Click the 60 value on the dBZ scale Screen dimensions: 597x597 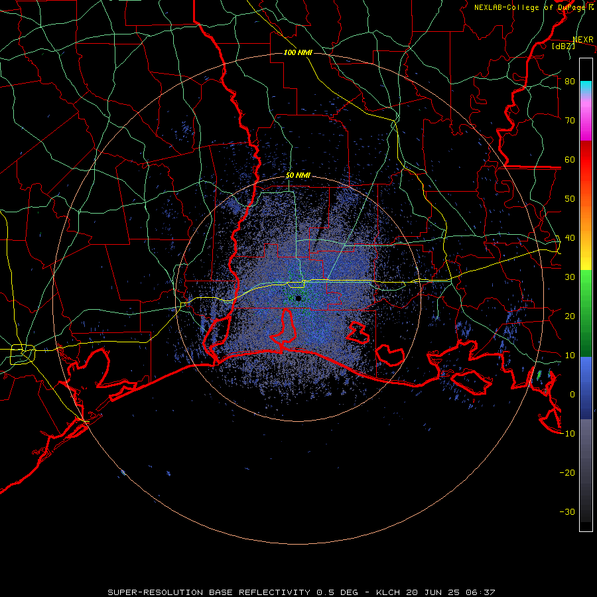tap(570, 159)
